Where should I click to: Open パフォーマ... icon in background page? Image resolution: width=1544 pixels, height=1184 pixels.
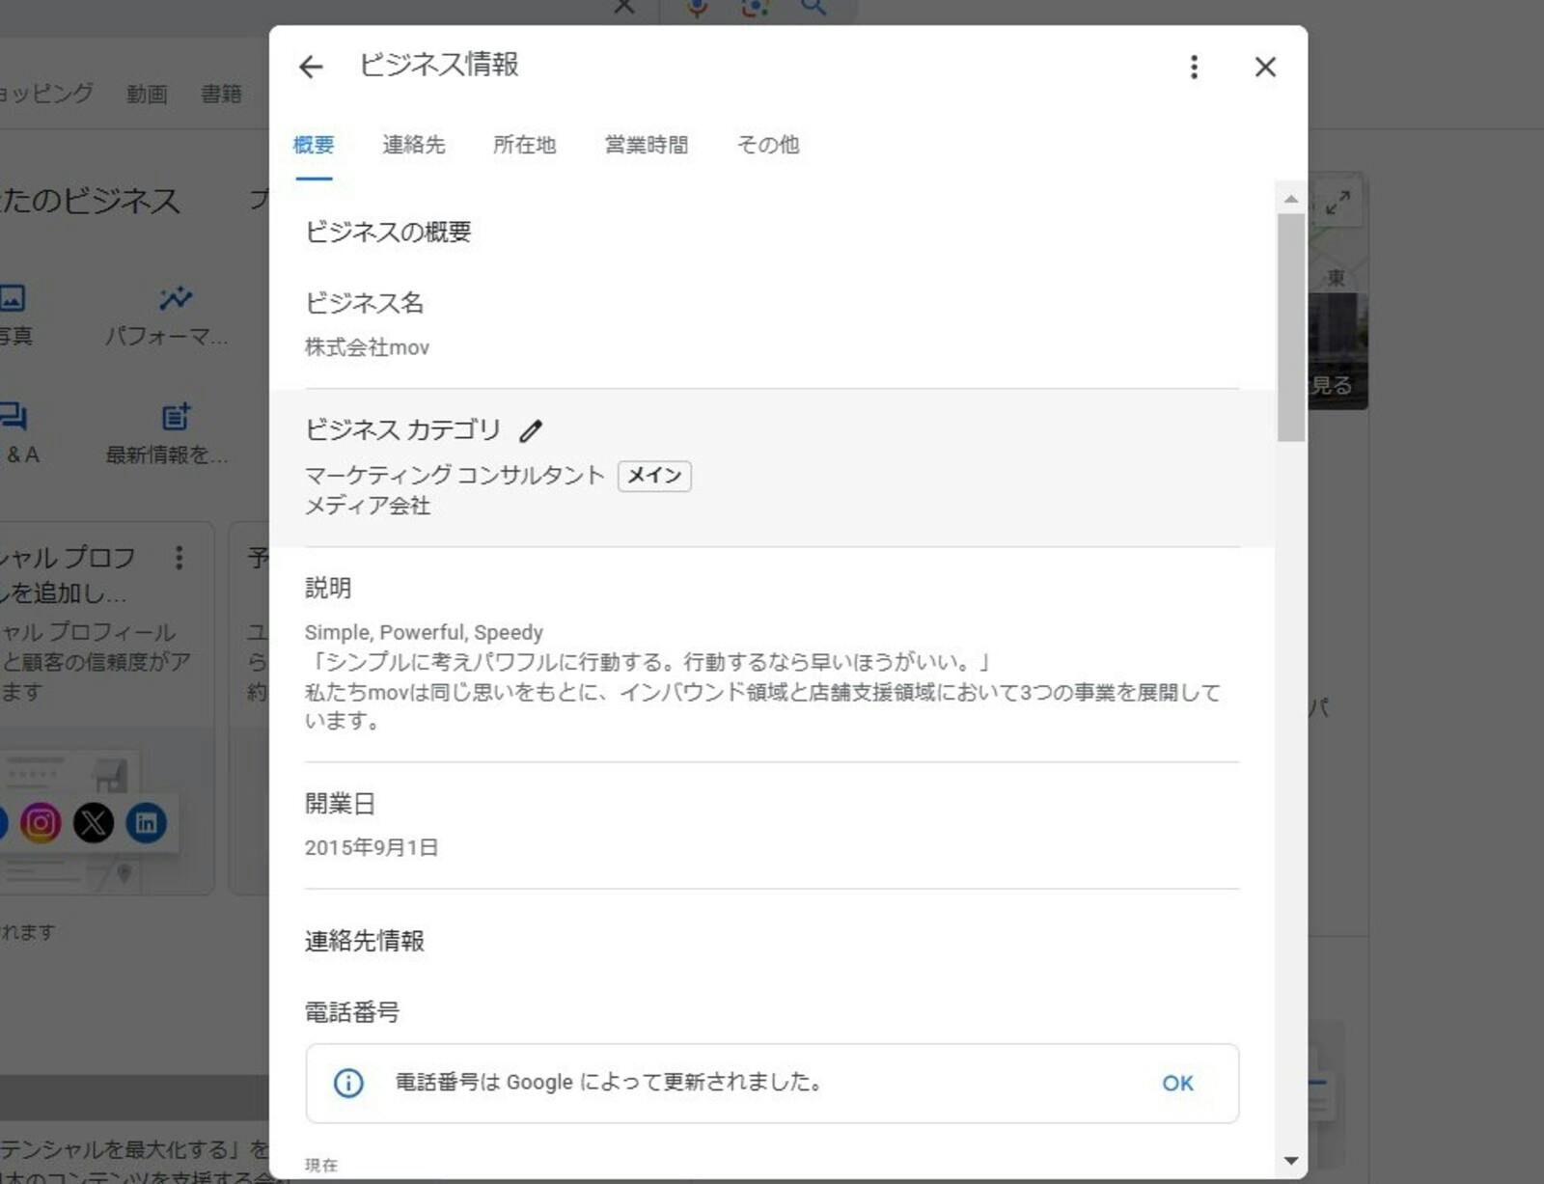coord(174,299)
